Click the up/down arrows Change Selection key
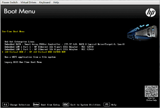 click(x=5, y=105)
